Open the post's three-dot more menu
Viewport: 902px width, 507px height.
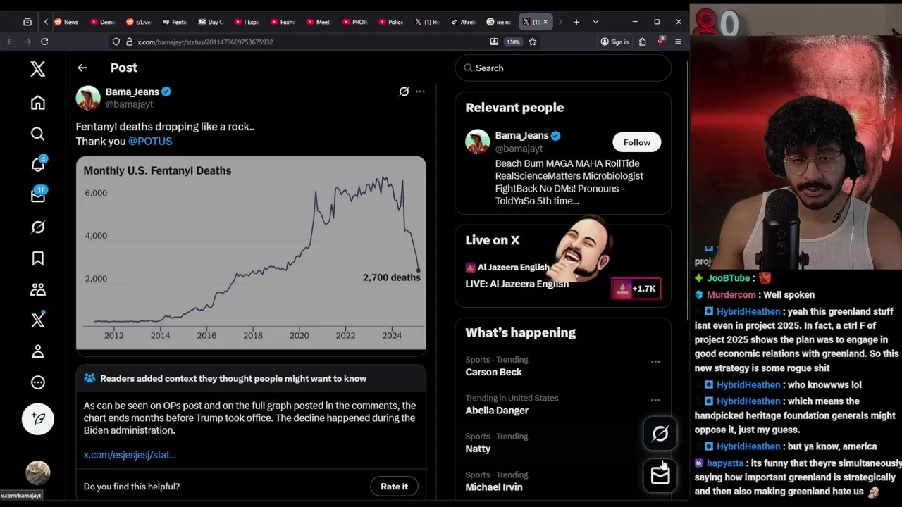[x=421, y=92]
